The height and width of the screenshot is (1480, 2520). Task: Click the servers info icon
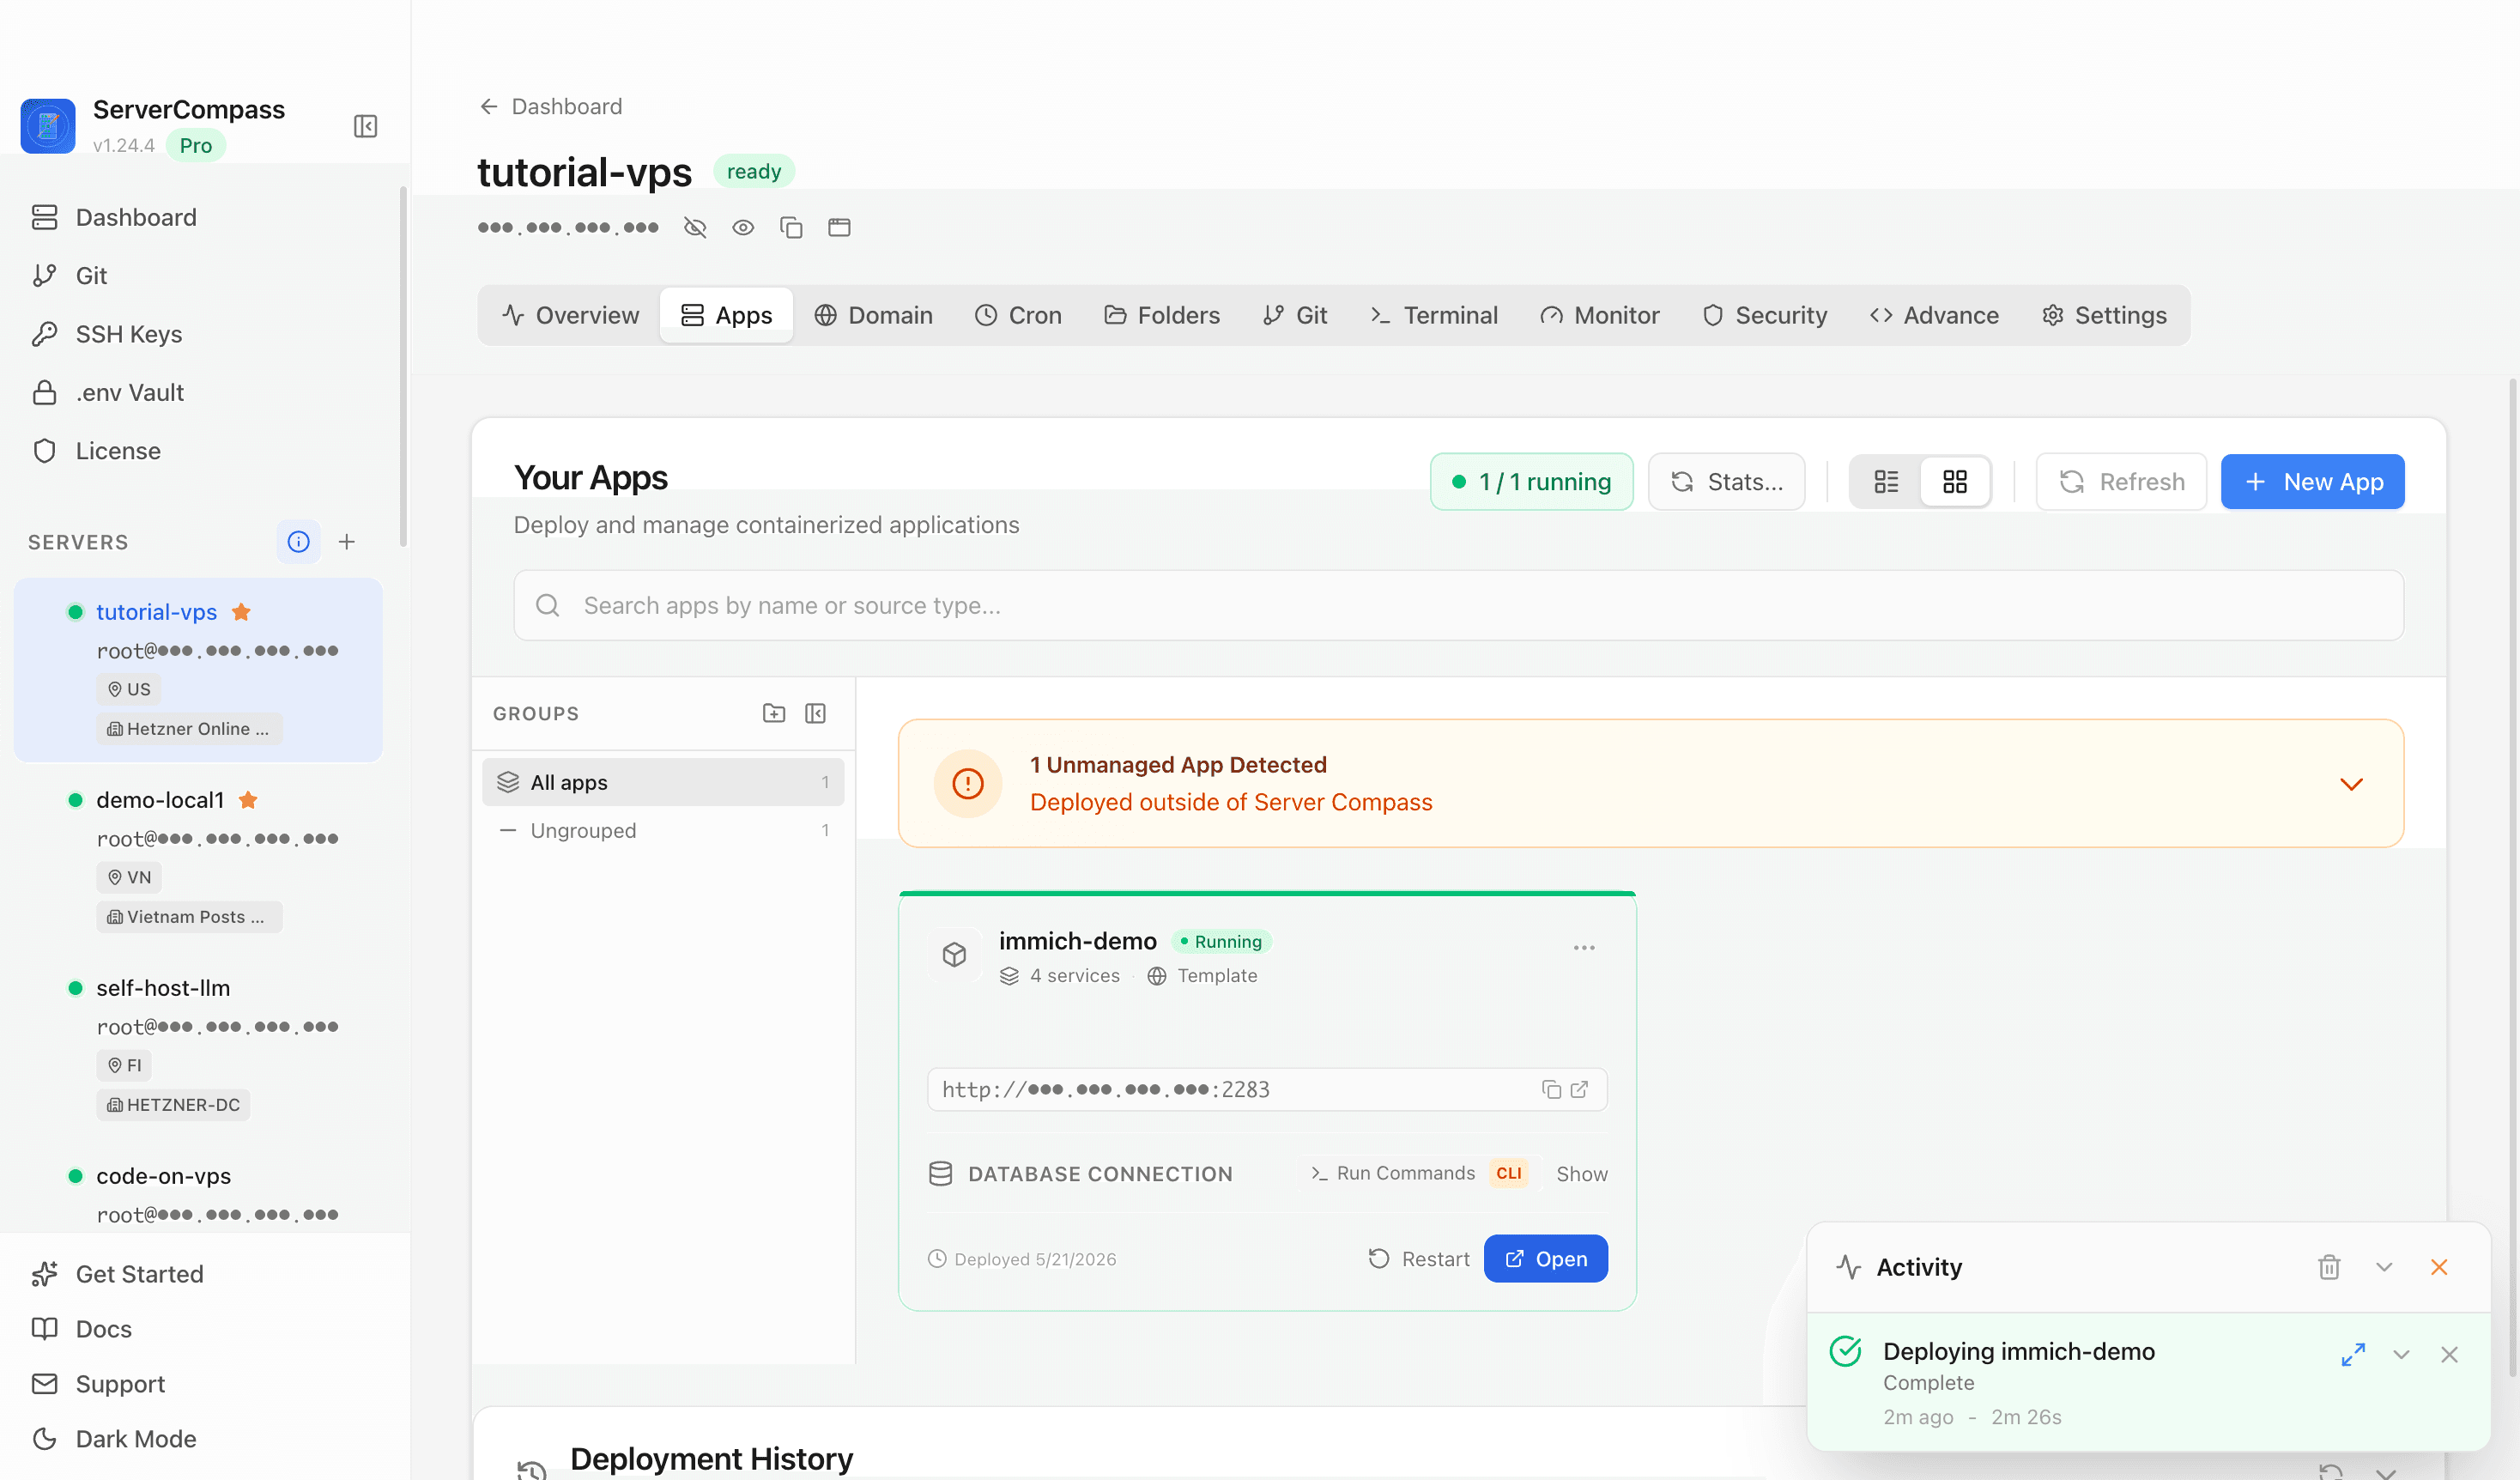pos(298,542)
